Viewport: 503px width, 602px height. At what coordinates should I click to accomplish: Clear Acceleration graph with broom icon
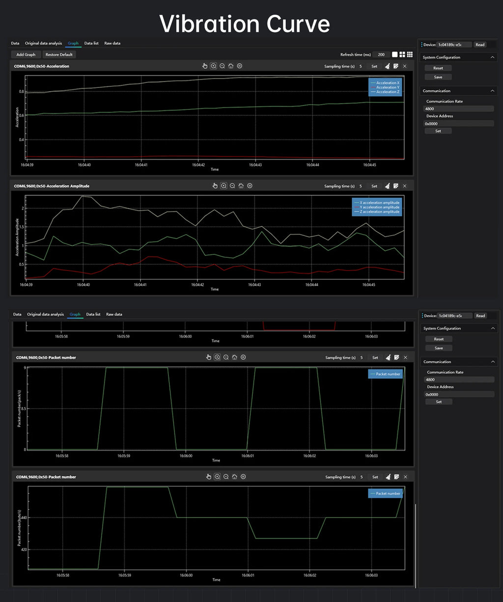pos(387,66)
